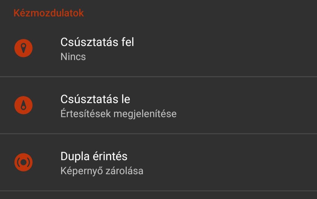Tap the Dupla érintés title text
The height and width of the screenshot is (199, 317).
(94, 156)
